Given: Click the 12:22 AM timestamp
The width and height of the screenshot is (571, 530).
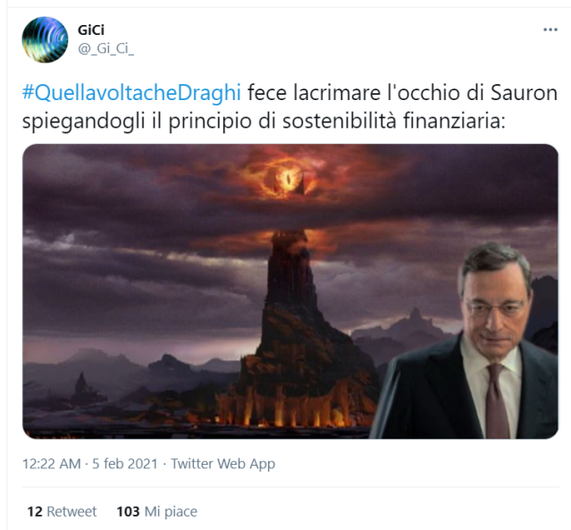Looking at the screenshot, I should tap(52, 464).
